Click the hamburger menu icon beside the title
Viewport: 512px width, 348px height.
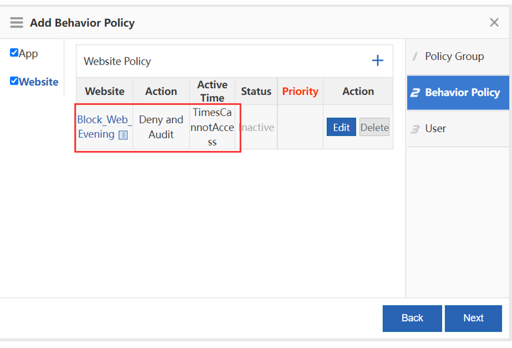(x=17, y=23)
